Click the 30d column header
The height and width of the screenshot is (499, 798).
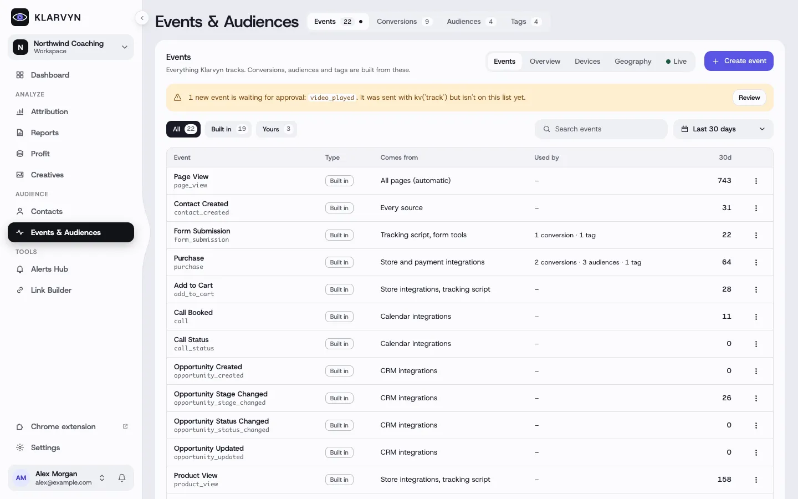(x=725, y=157)
